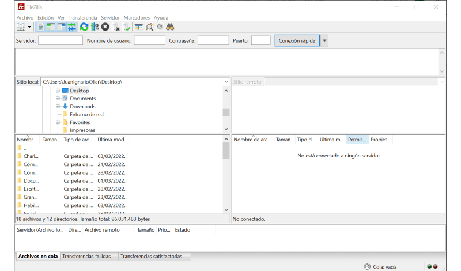The height and width of the screenshot is (271, 461).
Task: Click the folder icon next to Docu...
Action: pos(20,180)
